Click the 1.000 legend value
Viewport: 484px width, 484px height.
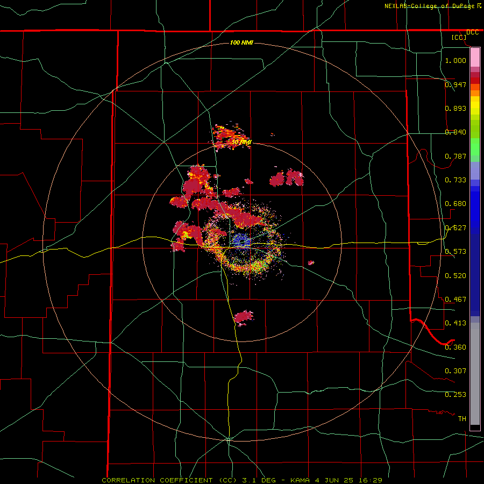pyautogui.click(x=455, y=60)
